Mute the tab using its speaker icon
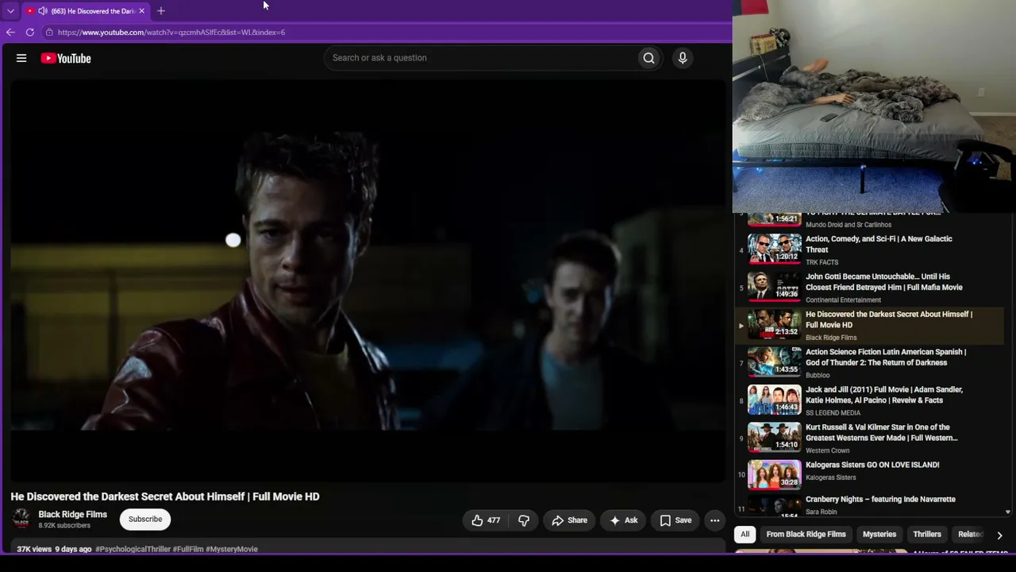This screenshot has width=1016, height=572. (42, 11)
